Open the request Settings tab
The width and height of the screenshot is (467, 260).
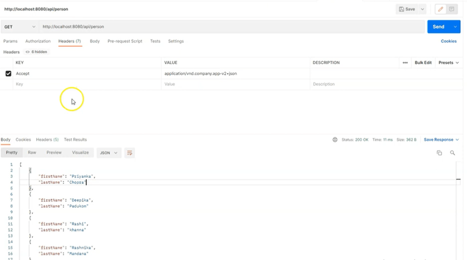click(x=176, y=41)
